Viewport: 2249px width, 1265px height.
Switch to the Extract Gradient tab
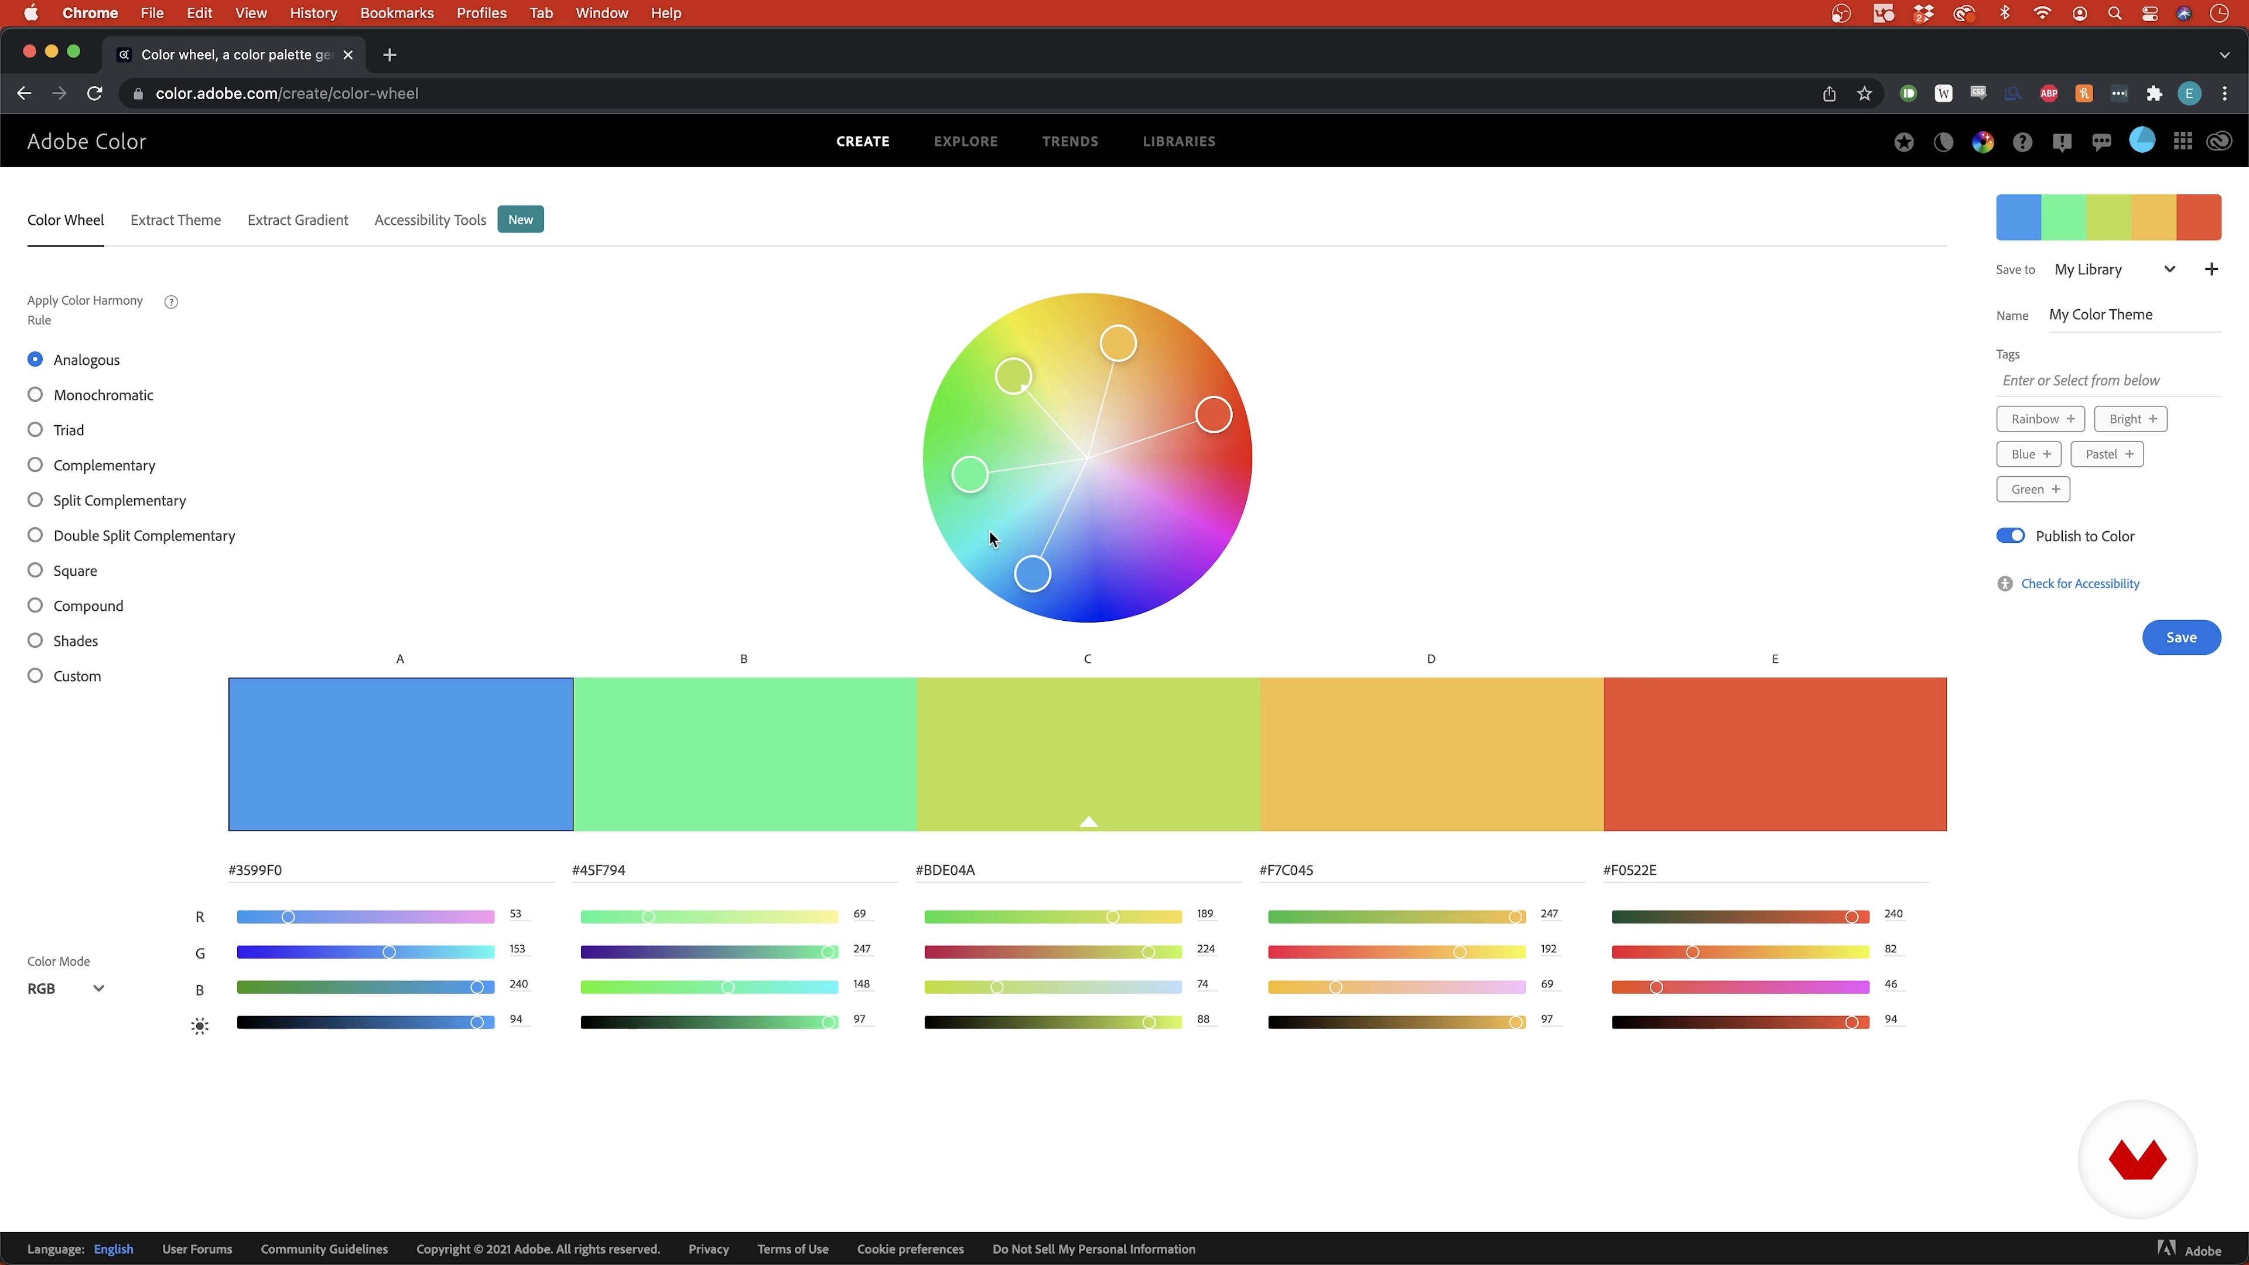click(298, 220)
